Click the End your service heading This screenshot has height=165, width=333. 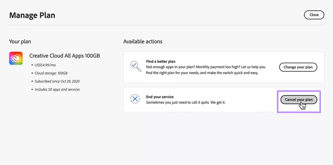pyautogui.click(x=160, y=97)
